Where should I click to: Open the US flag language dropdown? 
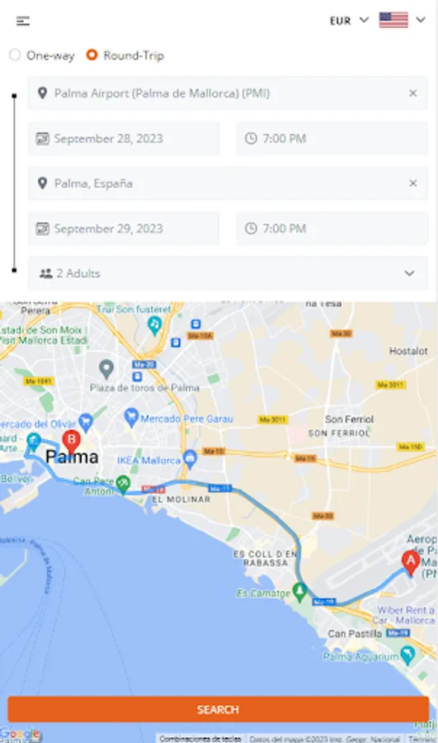coord(403,20)
